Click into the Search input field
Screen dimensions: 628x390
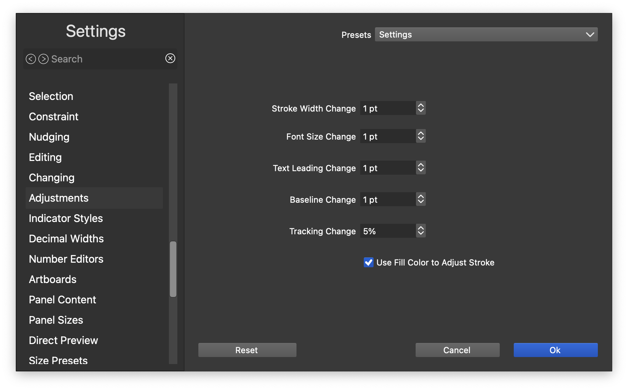(105, 59)
